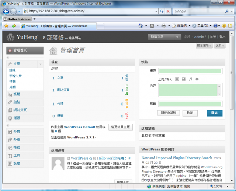Click 編輯 under the 文章 menu

12,70
